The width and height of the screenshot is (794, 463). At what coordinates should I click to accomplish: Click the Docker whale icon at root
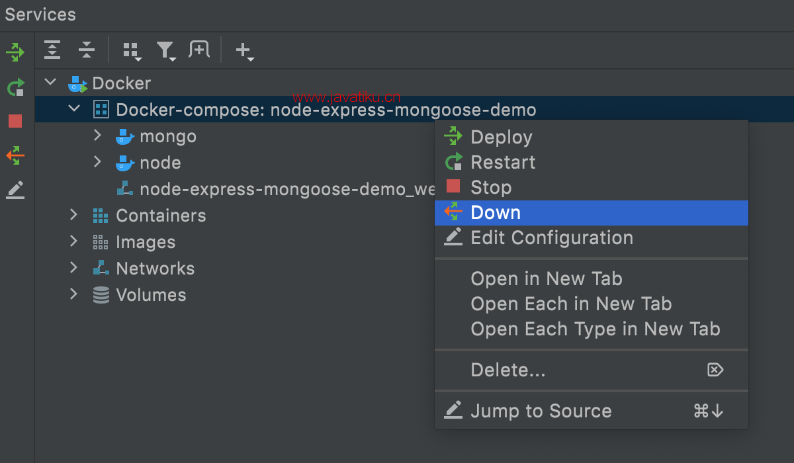coord(78,83)
